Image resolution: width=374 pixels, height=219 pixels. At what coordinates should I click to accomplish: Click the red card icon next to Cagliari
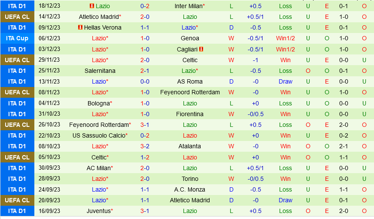[x=201, y=49]
